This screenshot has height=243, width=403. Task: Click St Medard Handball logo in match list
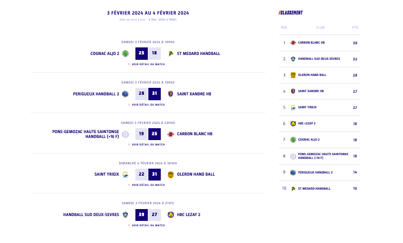pos(171,53)
